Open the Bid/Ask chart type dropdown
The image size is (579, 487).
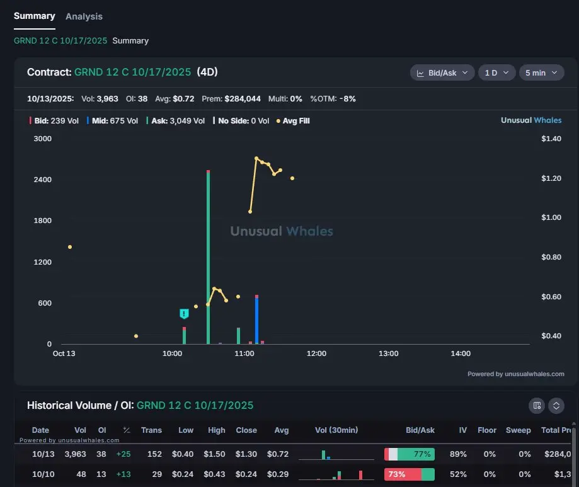tap(442, 73)
